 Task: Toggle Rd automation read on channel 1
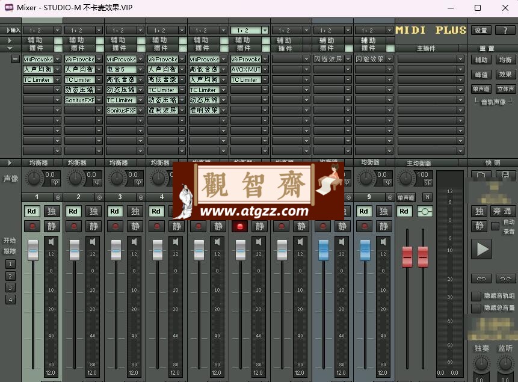click(x=32, y=211)
